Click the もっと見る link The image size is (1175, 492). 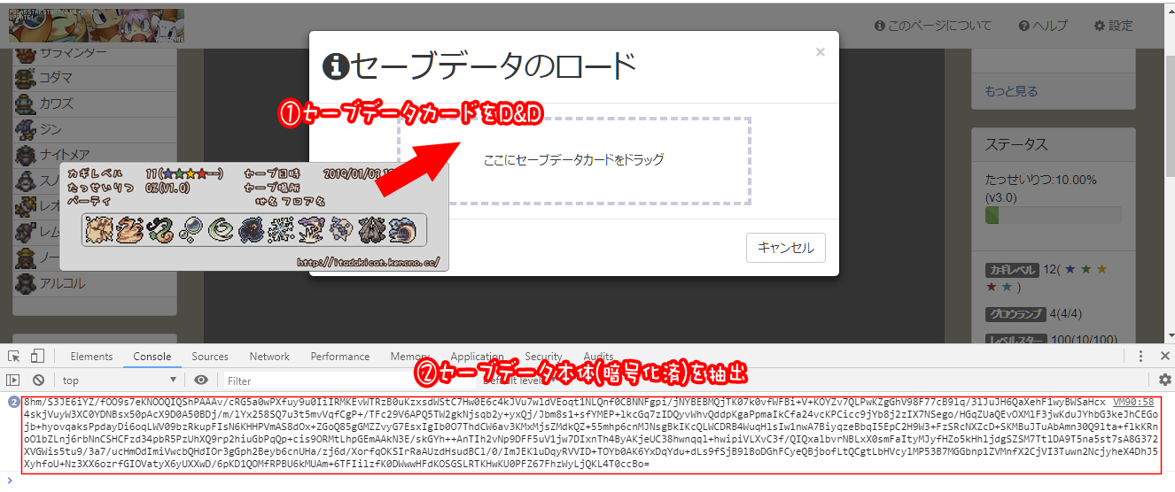coord(1011,91)
